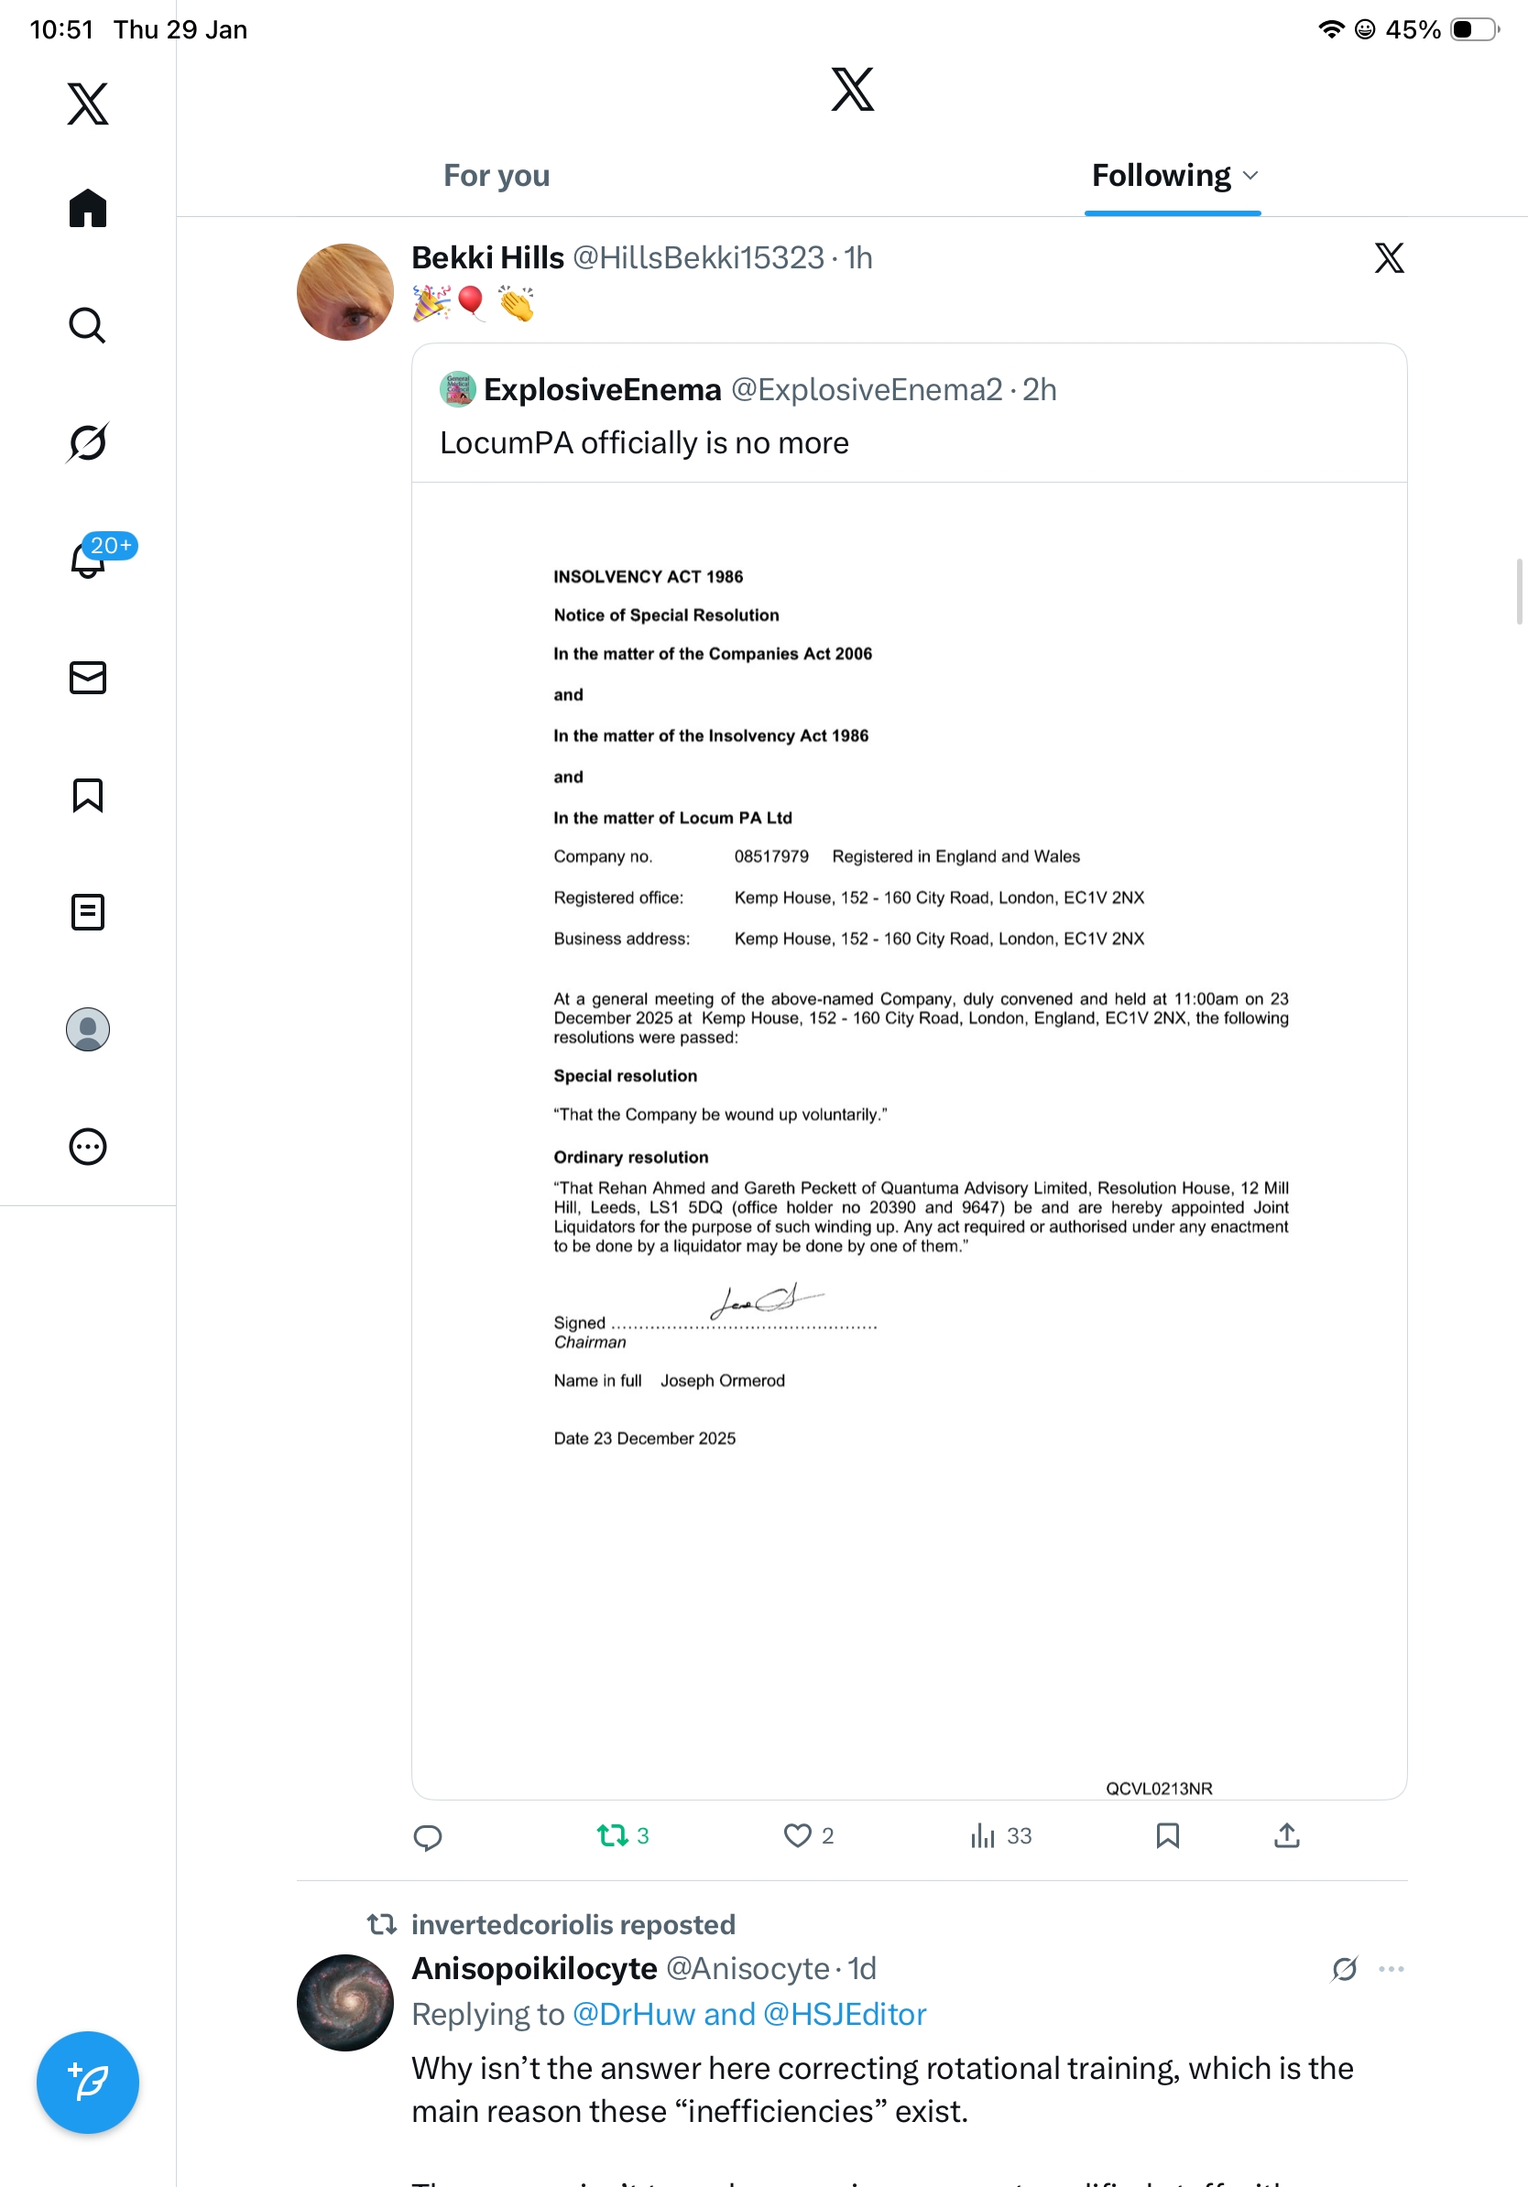
Task: Open Notifications bell with 20+ badge
Action: [x=88, y=560]
